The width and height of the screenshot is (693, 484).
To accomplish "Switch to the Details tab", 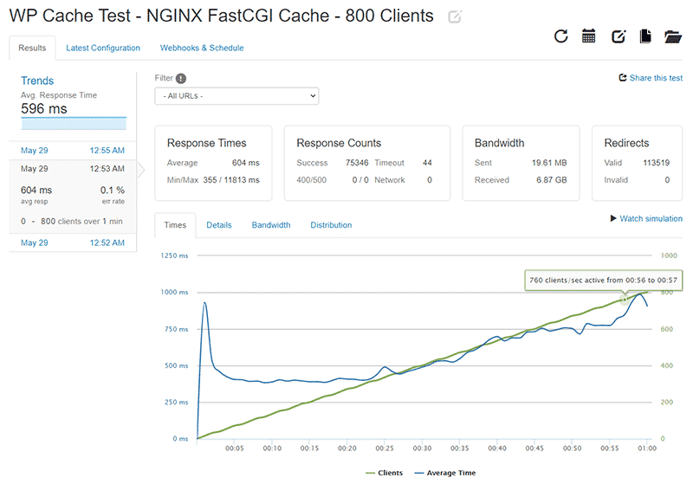I will click(x=219, y=225).
